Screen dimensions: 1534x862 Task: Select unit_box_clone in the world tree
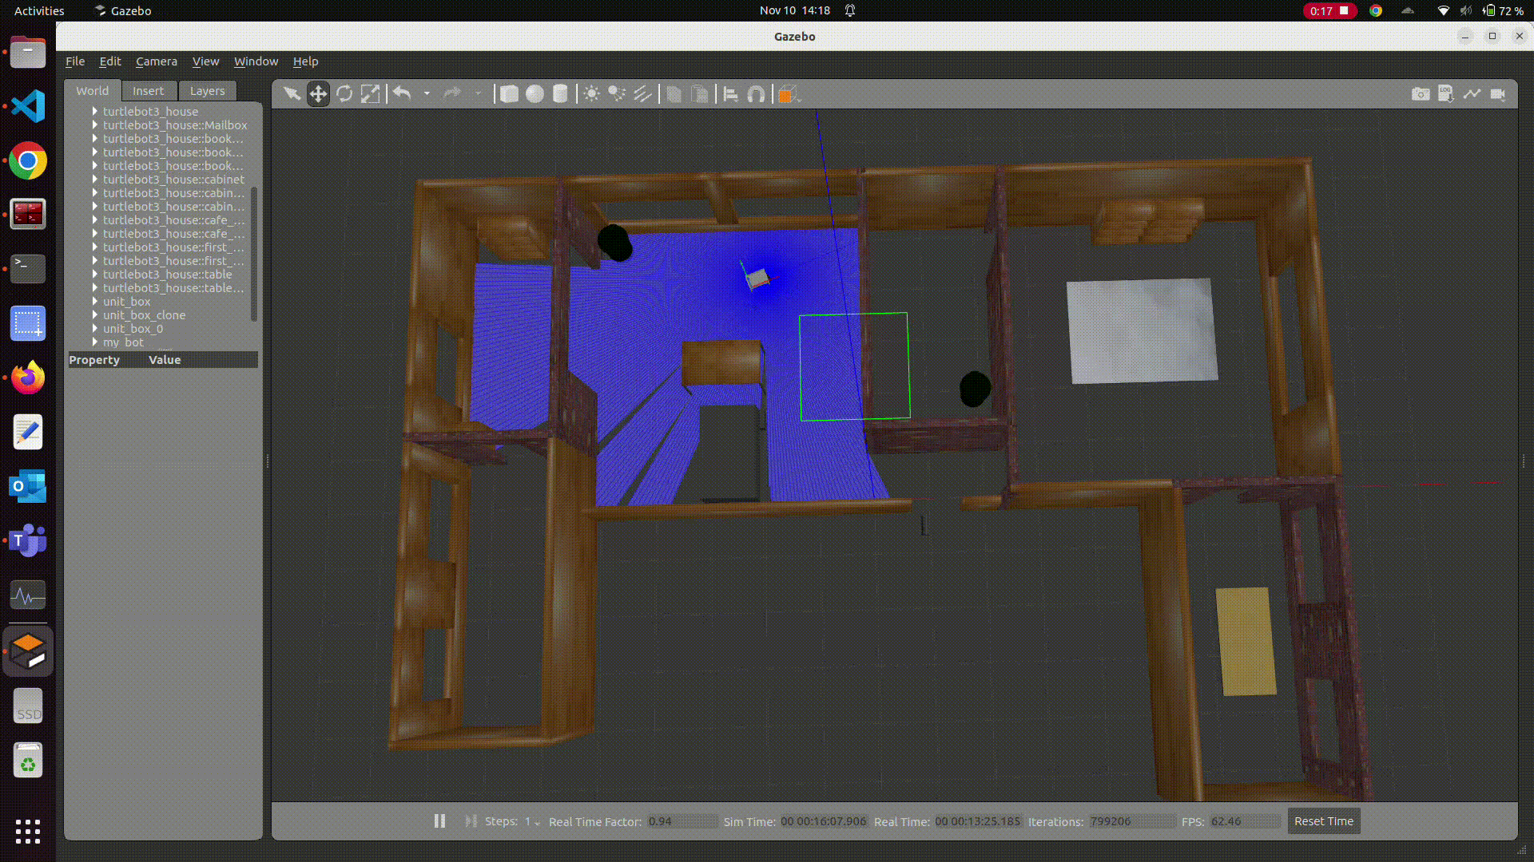[x=144, y=315]
